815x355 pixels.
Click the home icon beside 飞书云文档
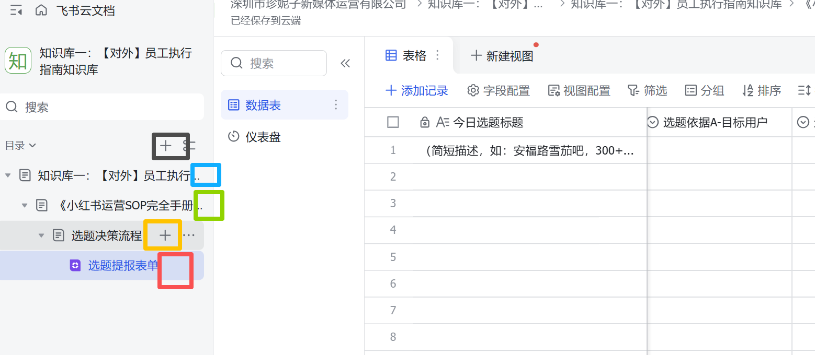41,10
